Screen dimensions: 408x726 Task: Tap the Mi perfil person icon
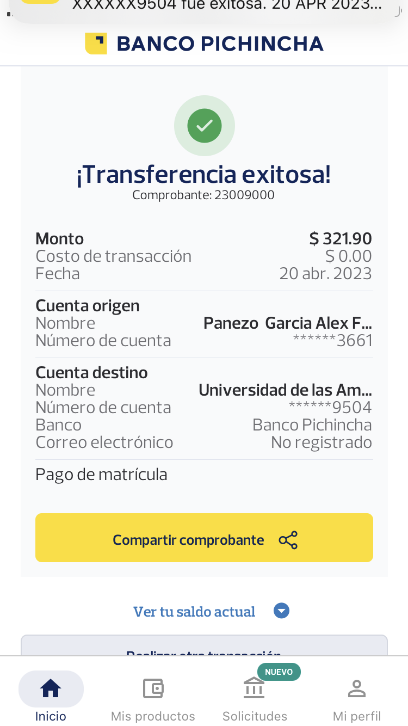[x=357, y=688]
